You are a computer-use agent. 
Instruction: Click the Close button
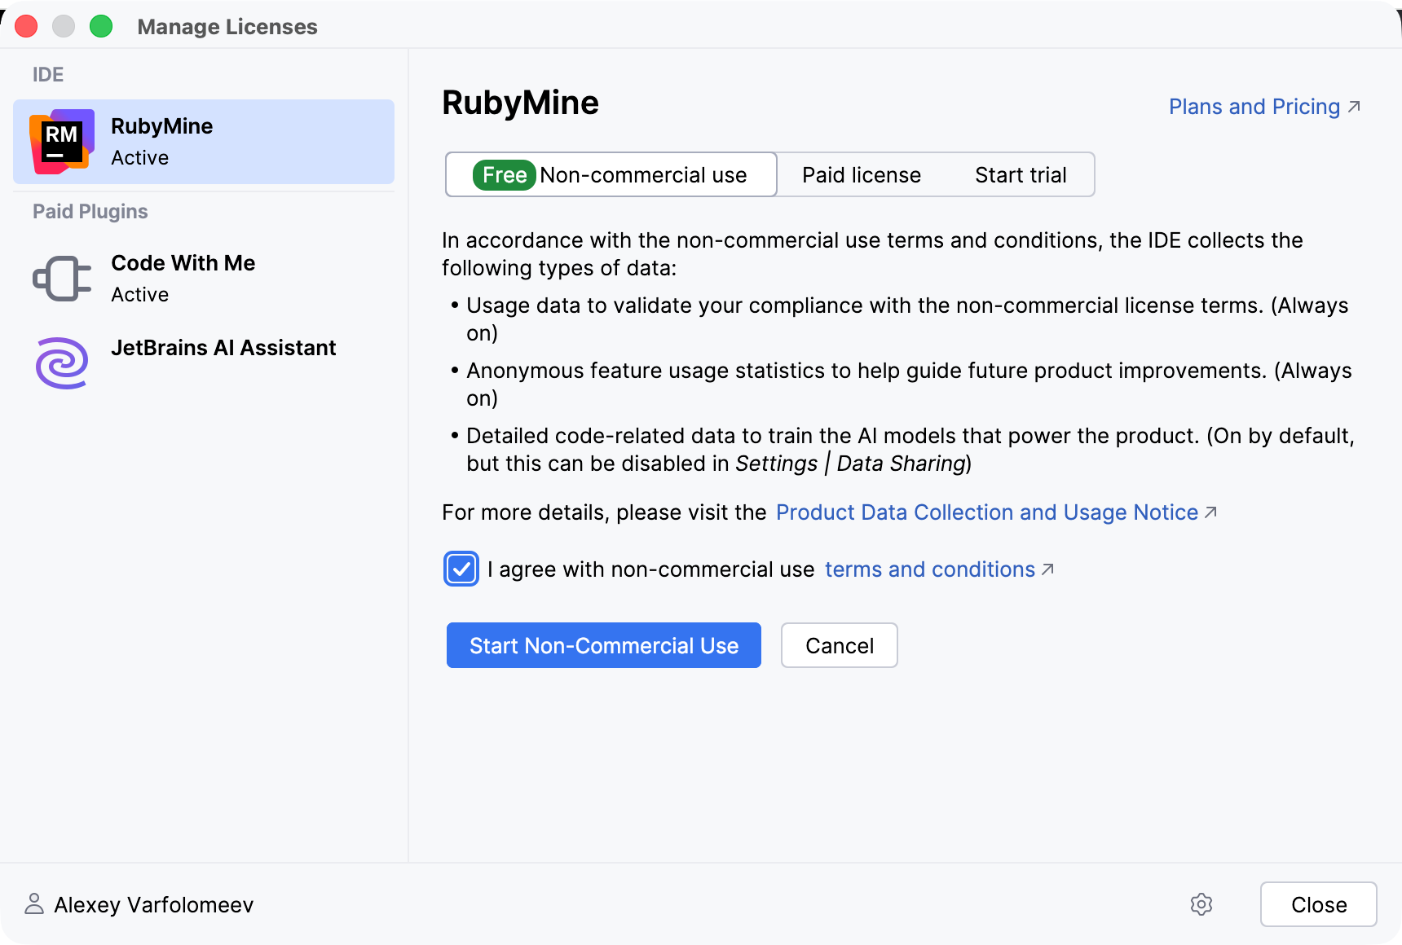1319,904
